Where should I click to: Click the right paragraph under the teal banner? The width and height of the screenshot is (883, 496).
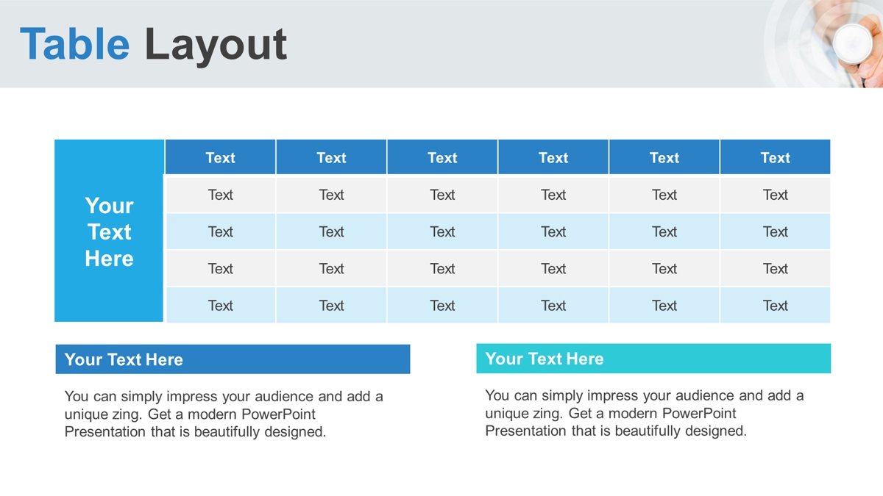(645, 413)
